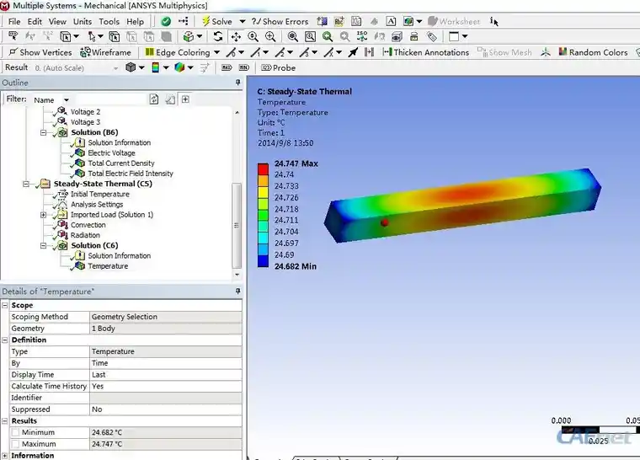Click the yellow band in the temperature legend
Screen dimensions: 640x460
click(263, 192)
